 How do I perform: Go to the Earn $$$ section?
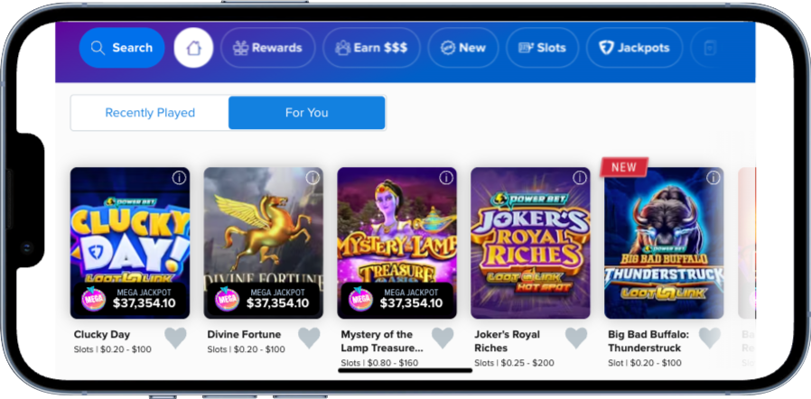click(369, 48)
